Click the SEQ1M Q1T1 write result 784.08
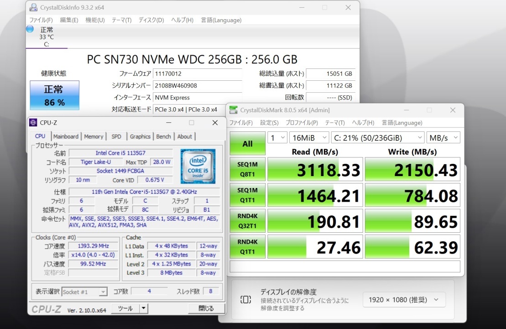Image resolution: width=506 pixels, height=329 pixels. pos(412,195)
